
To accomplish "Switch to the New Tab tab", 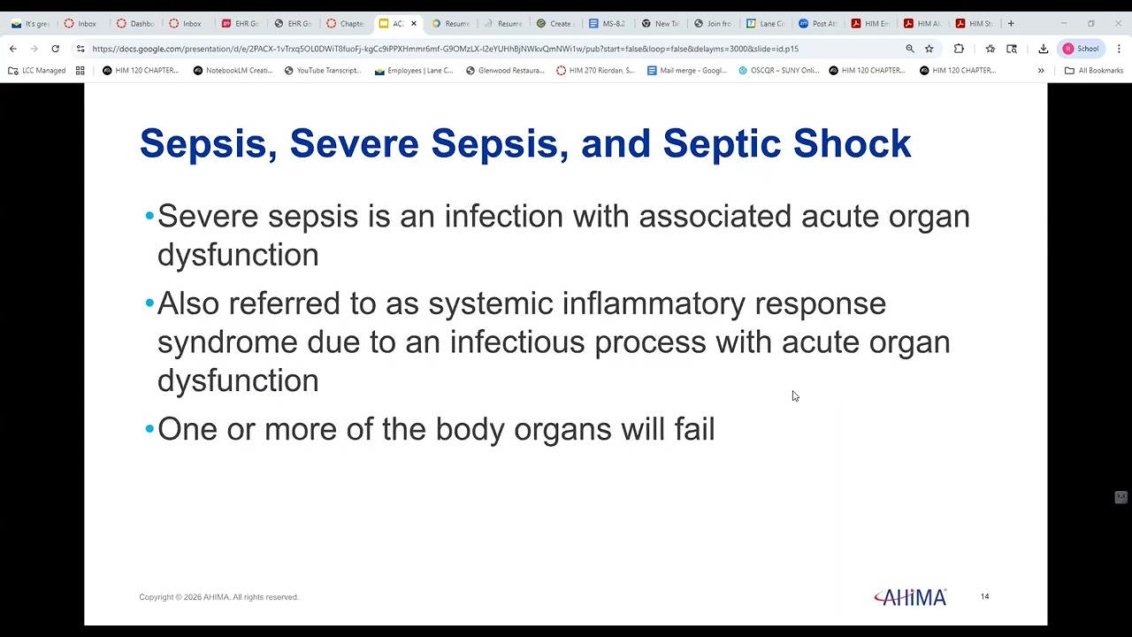I will pyautogui.click(x=660, y=24).
